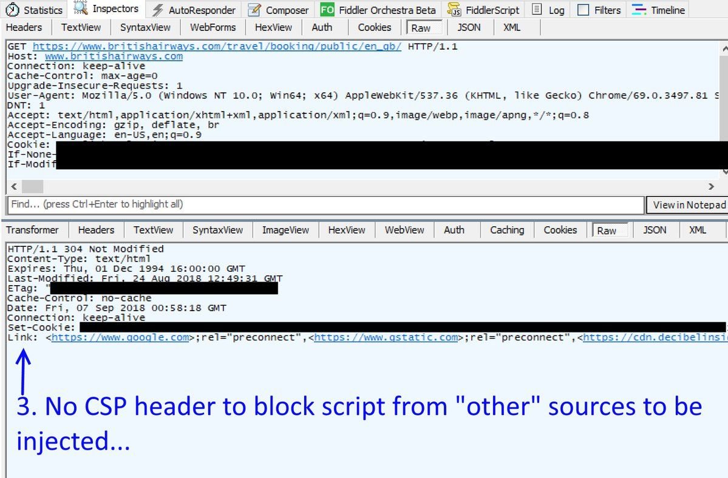Screen dimensions: 728x478
Task: Click the green FO Orchestra icon
Action: 327,10
